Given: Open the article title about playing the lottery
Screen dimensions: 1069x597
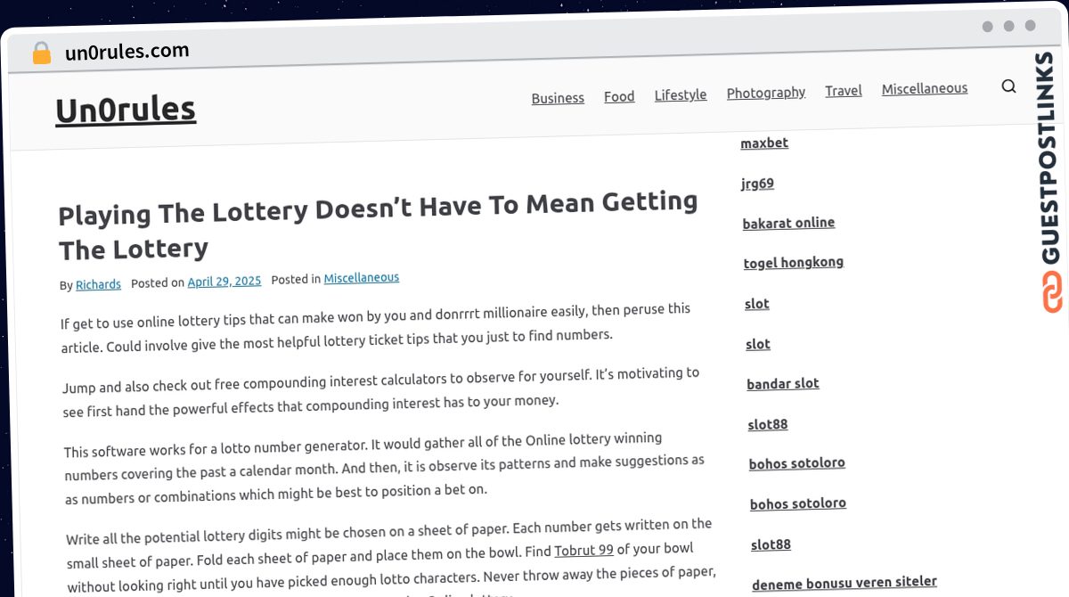Looking at the screenshot, I should (378, 225).
